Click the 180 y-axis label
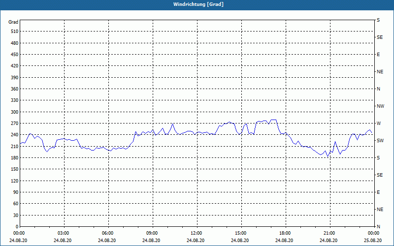The image size is (394, 246). (x=15, y=158)
